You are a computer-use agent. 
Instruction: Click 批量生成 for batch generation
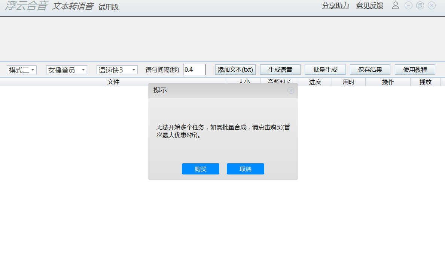click(325, 69)
